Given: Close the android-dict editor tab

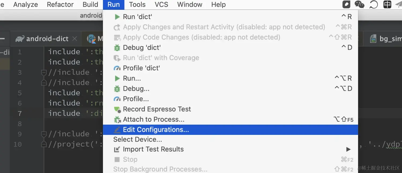Looking at the screenshot, I should coord(75,39).
